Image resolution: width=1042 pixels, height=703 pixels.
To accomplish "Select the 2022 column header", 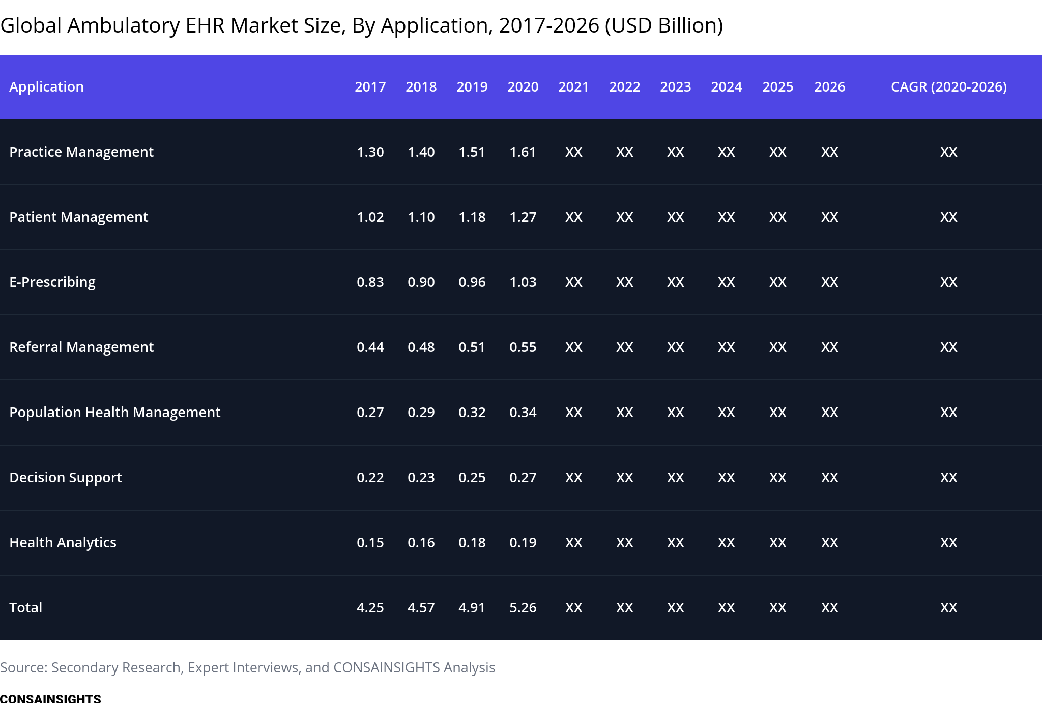I will coord(625,87).
